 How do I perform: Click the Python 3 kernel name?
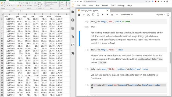(160, 15)
